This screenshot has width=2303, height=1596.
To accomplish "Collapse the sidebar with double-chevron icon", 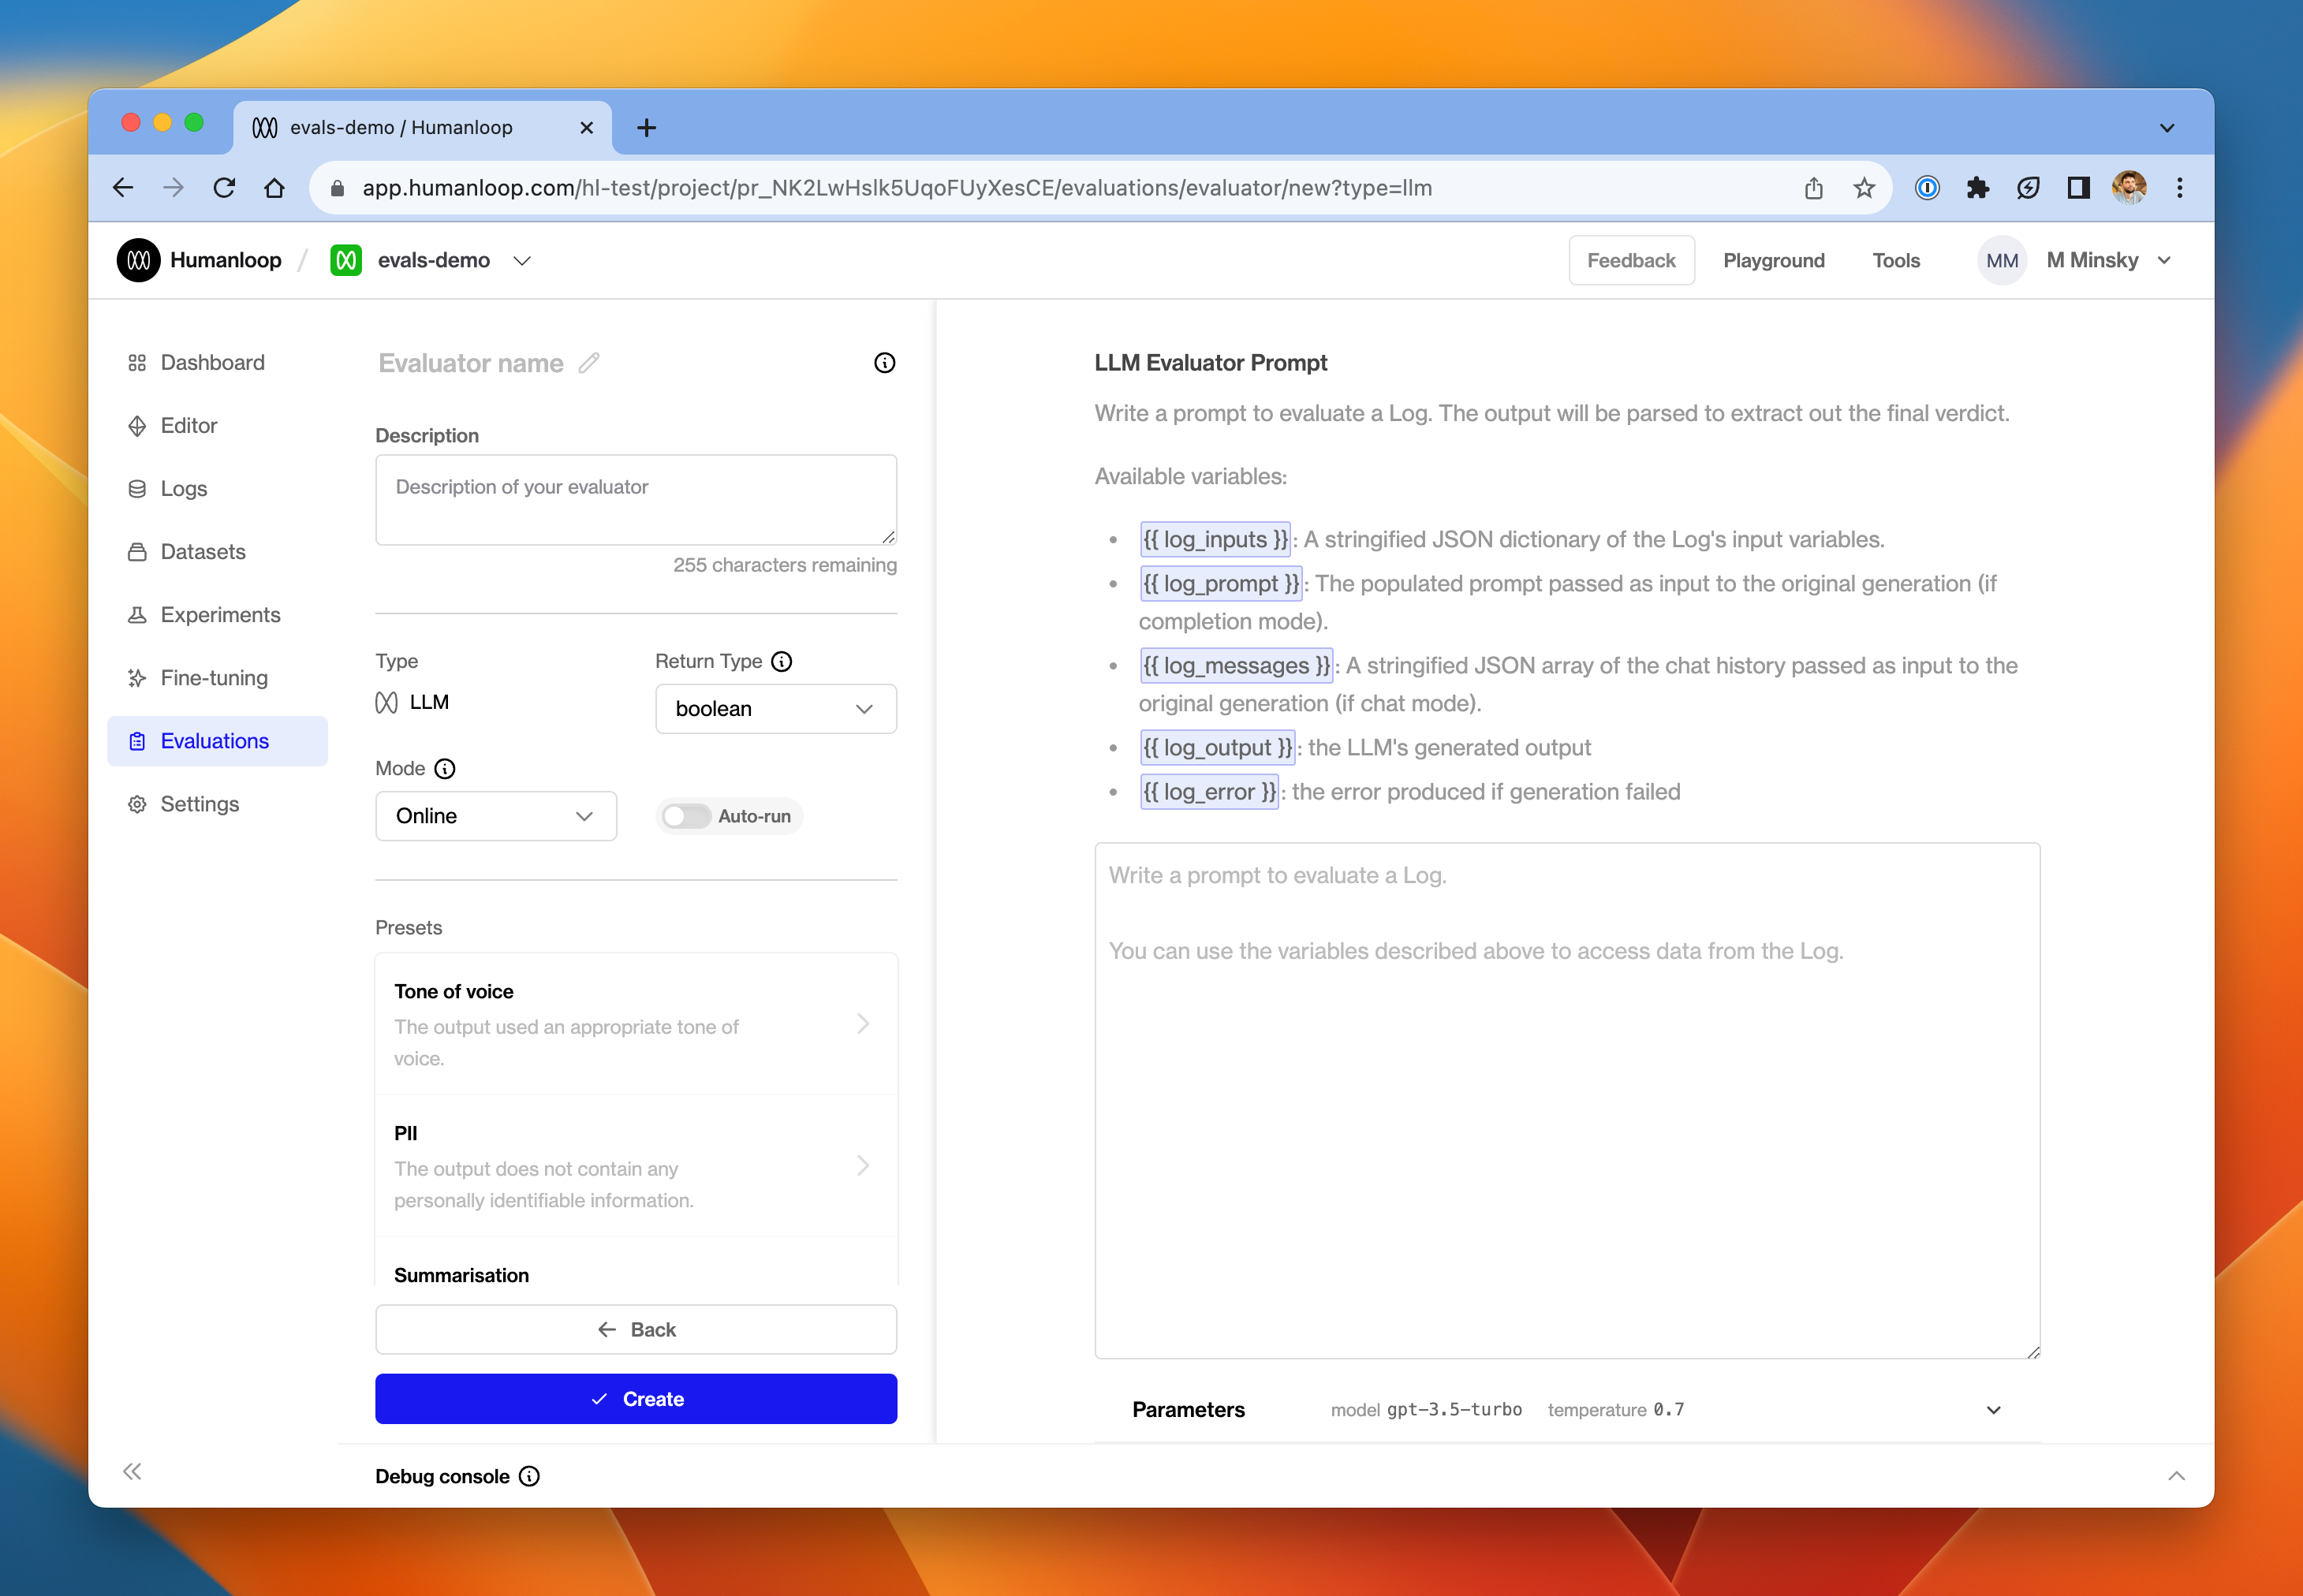I will 132,1471.
